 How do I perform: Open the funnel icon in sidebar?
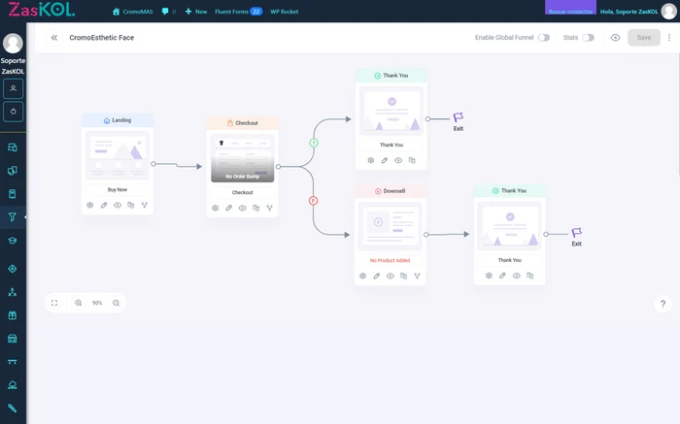click(x=12, y=217)
